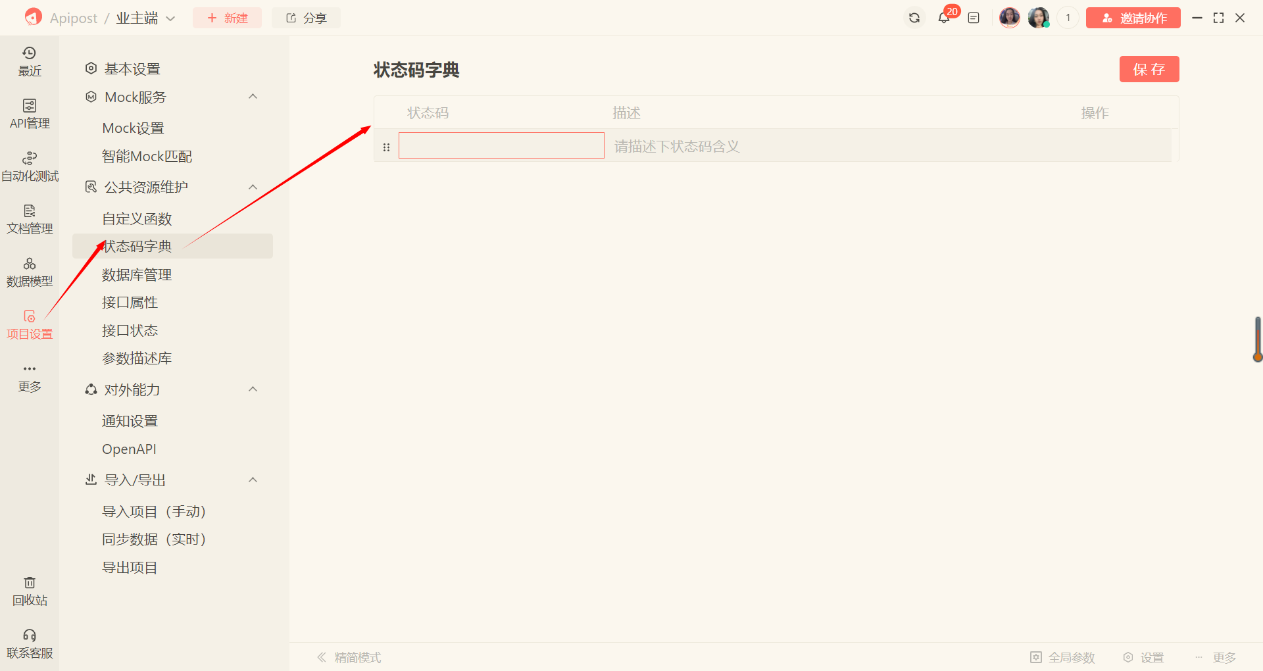
Task: Open 设置 in bottom bar
Action: coord(1143,657)
